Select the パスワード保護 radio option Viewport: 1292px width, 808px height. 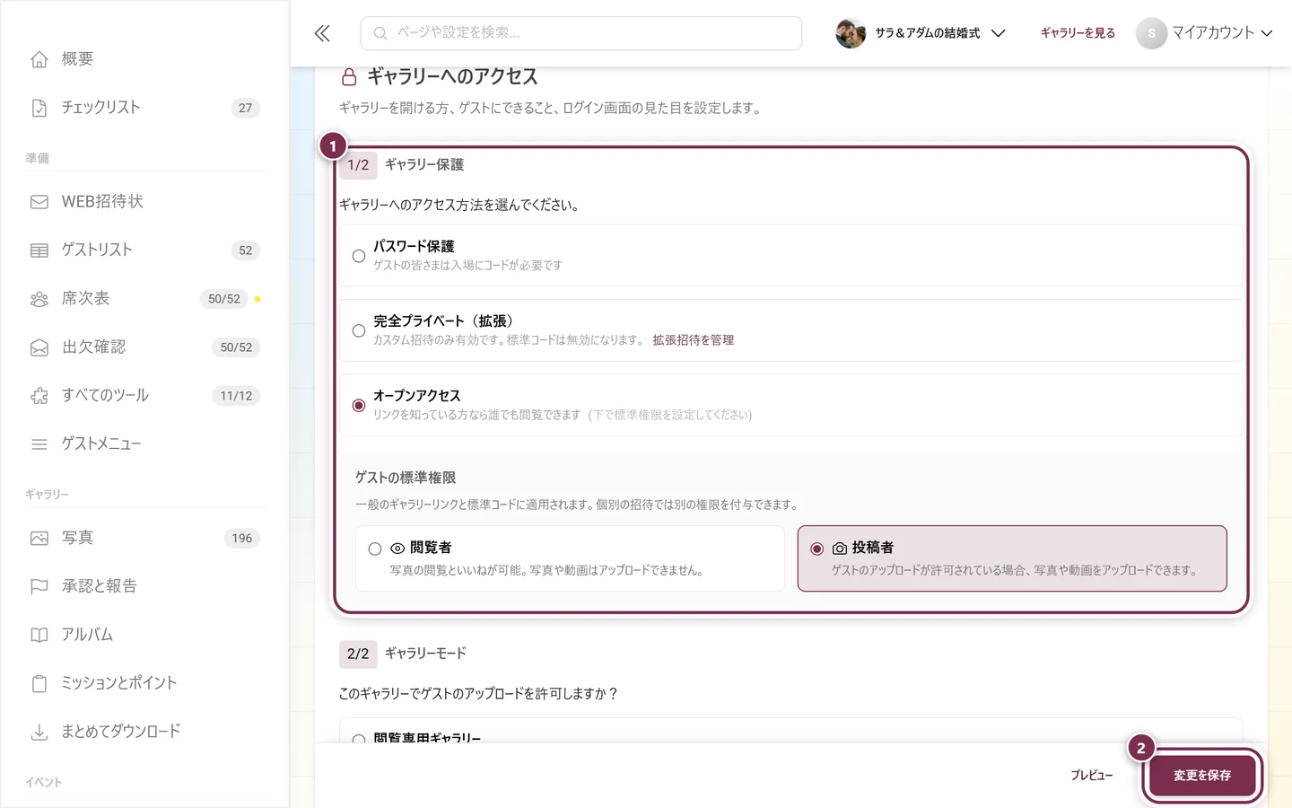(359, 256)
